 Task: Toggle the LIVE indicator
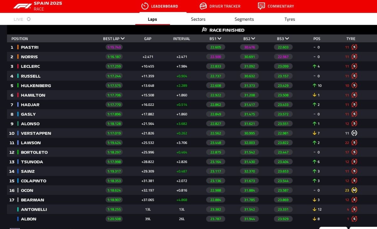pos(29,19)
